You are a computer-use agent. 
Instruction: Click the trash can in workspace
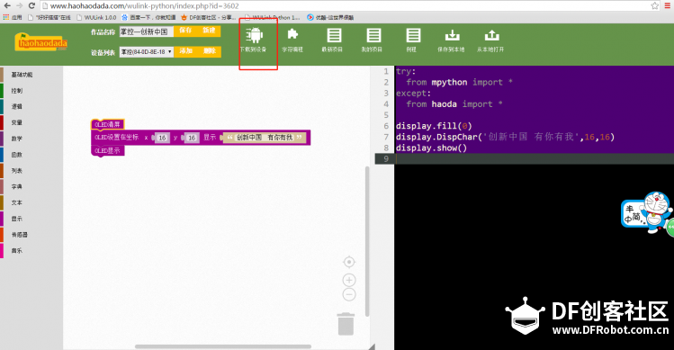tap(346, 324)
